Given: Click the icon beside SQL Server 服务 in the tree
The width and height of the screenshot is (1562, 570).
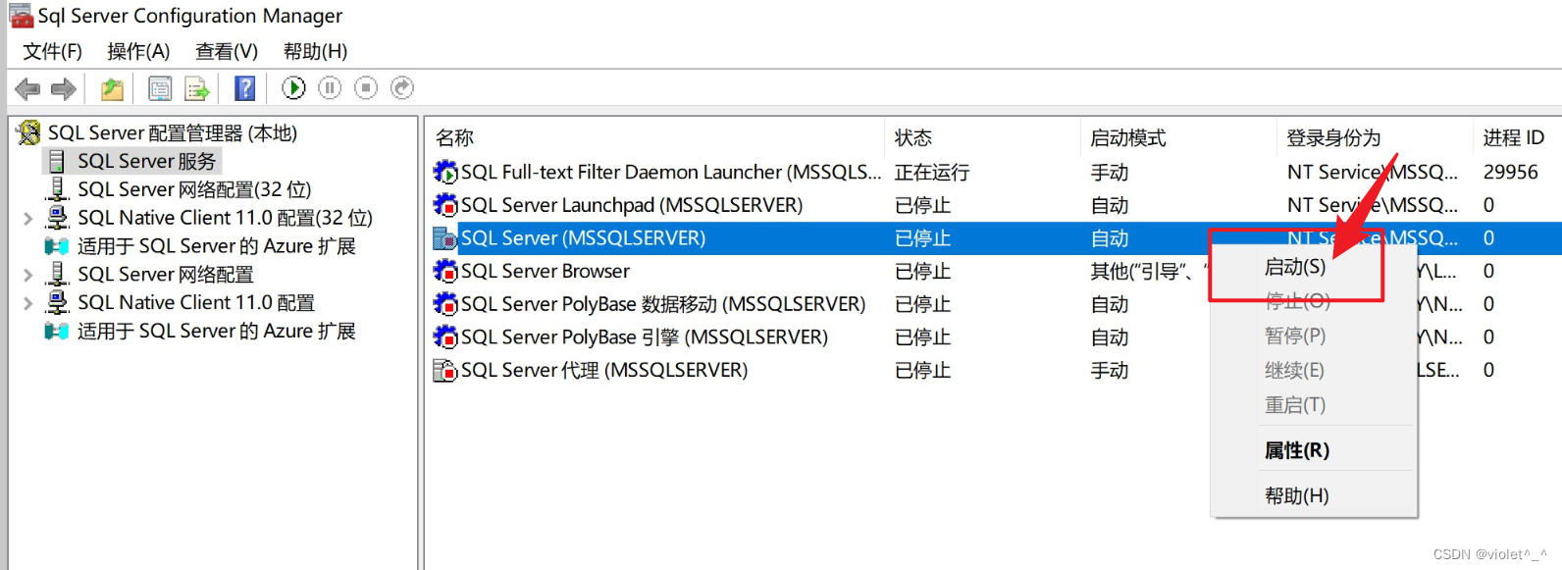Looking at the screenshot, I should pos(57,161).
